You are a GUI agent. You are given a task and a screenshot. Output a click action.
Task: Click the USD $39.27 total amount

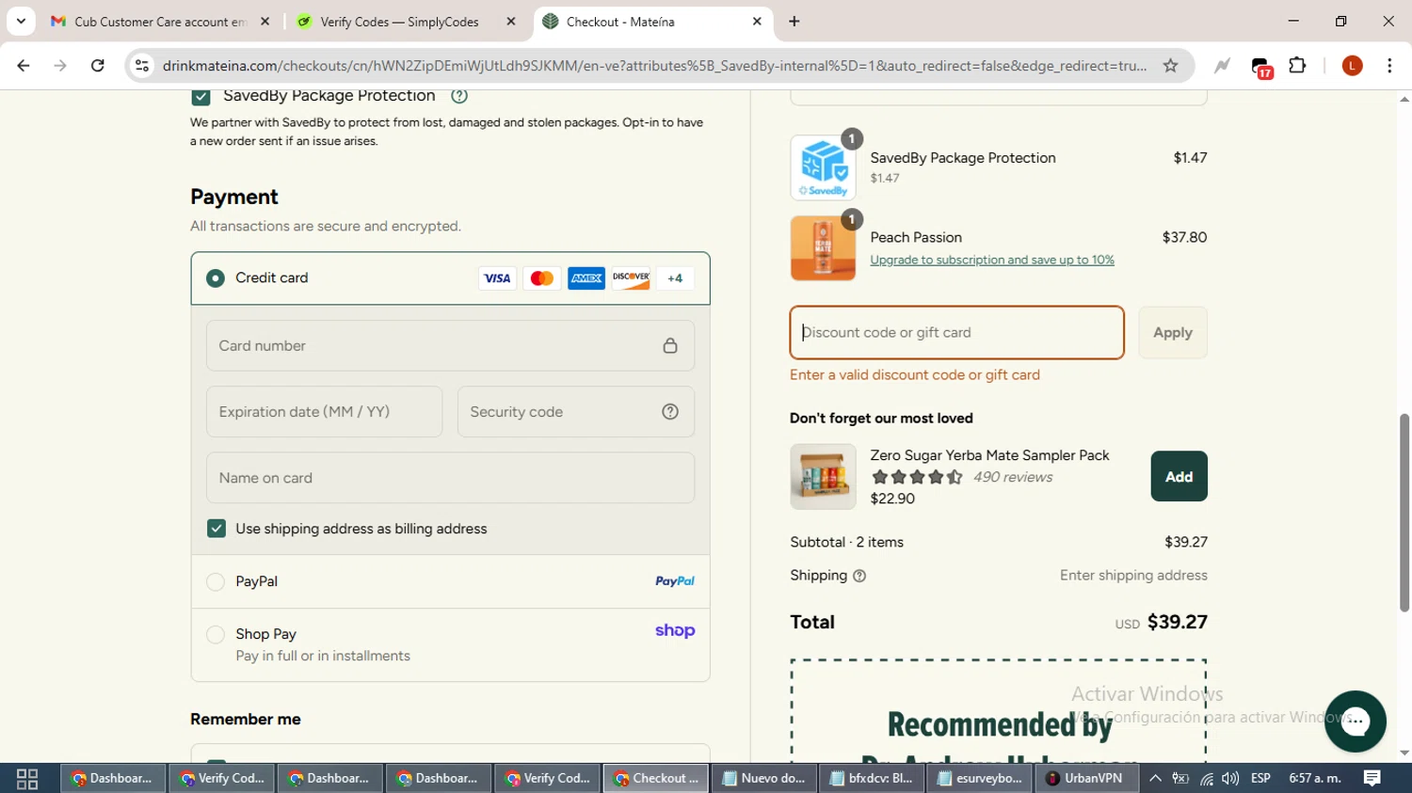coord(1162,623)
